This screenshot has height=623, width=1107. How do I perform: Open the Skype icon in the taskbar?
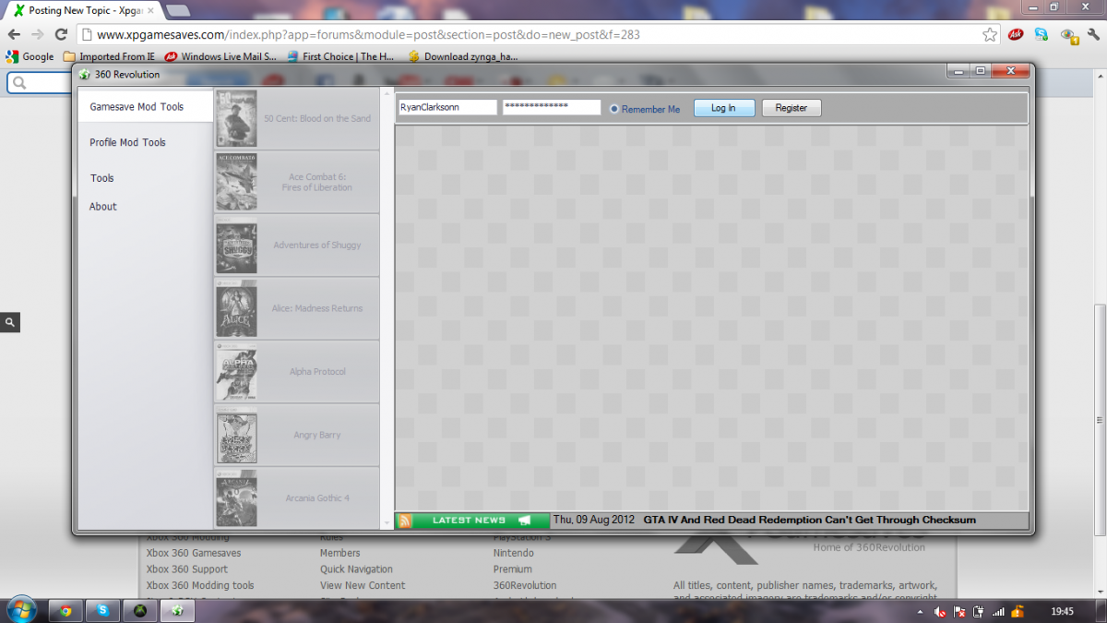pyautogui.click(x=102, y=611)
